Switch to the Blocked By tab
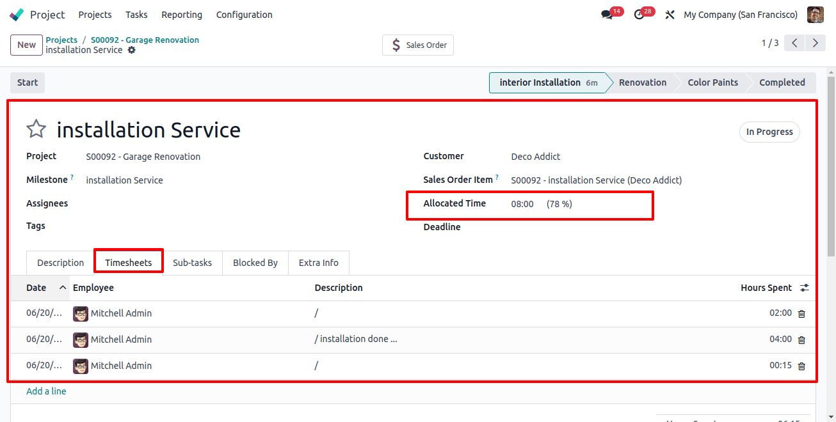 [255, 263]
